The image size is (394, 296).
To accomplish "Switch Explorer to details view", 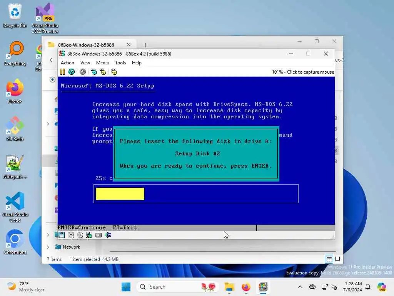I will (x=329, y=259).
